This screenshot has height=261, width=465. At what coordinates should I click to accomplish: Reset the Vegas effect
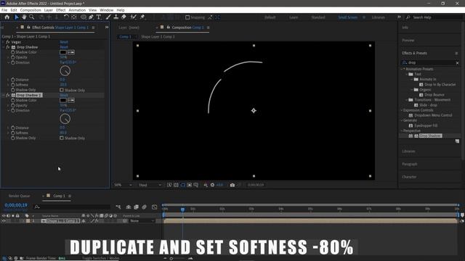[64, 42]
